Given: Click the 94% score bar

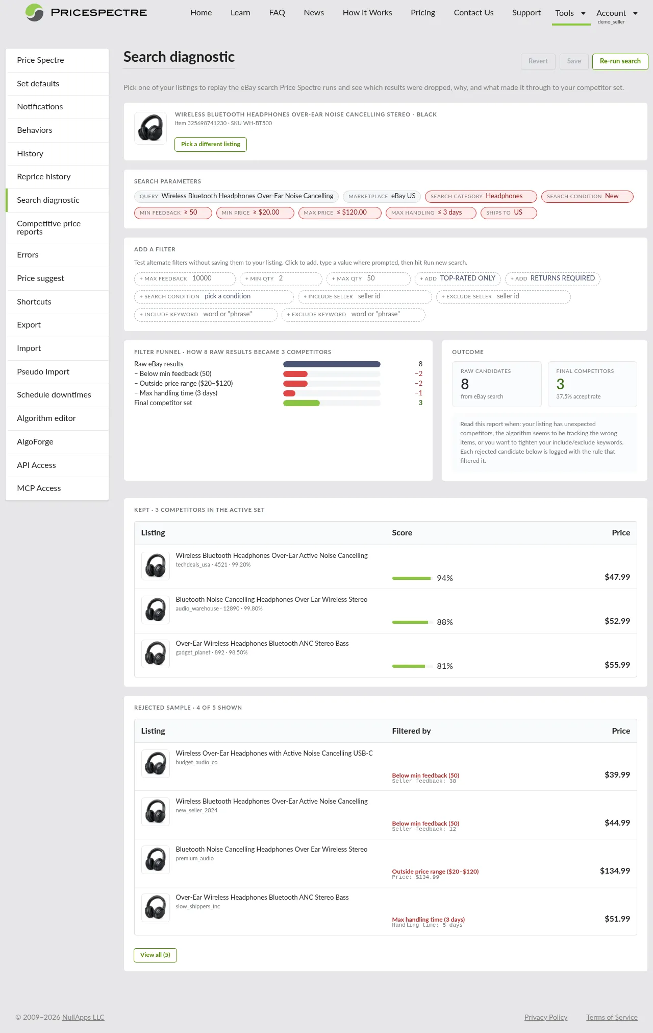Looking at the screenshot, I should coord(411,578).
